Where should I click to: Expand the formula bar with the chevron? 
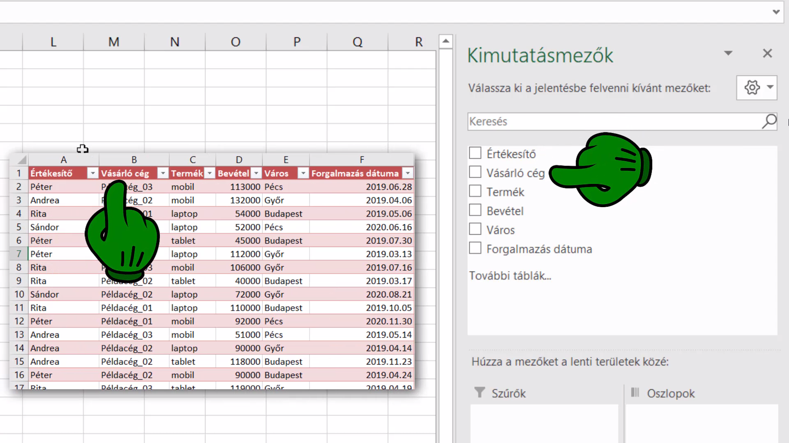776,12
